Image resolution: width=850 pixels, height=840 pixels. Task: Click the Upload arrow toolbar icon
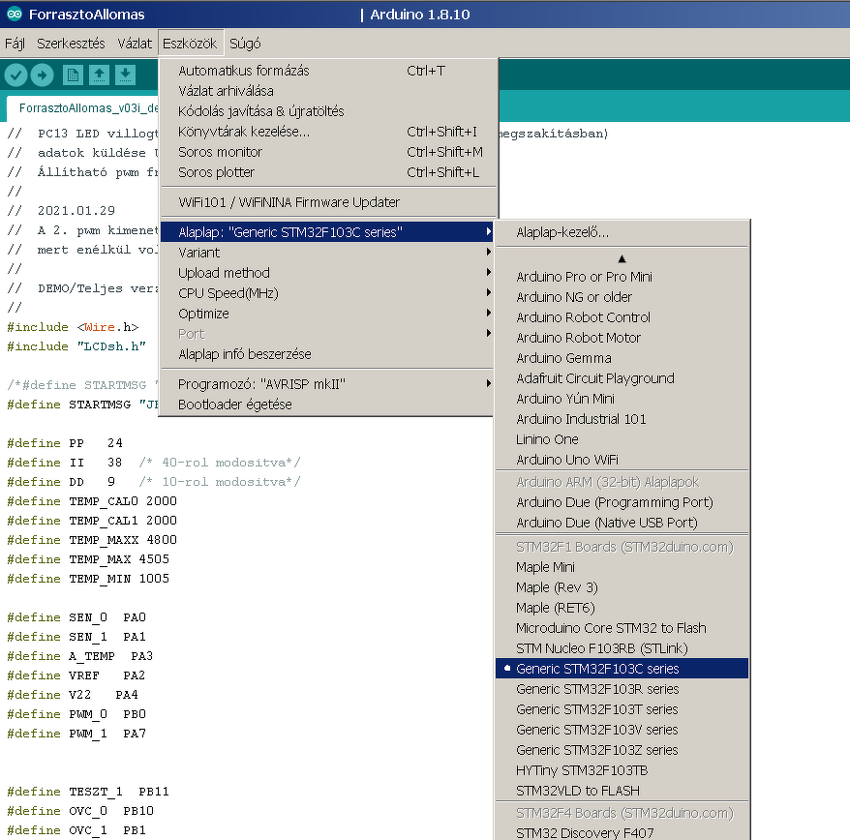43,75
